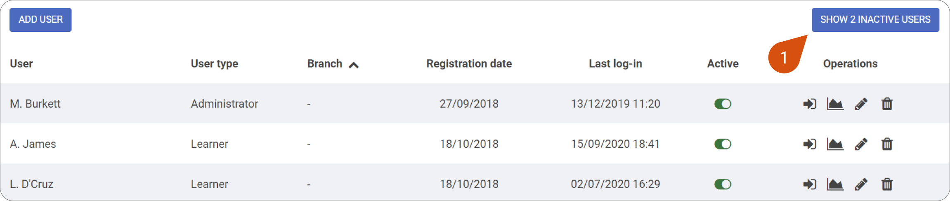950x201 pixels.
Task: Open L. D'Cruz statistics chart icon
Action: coord(835,184)
